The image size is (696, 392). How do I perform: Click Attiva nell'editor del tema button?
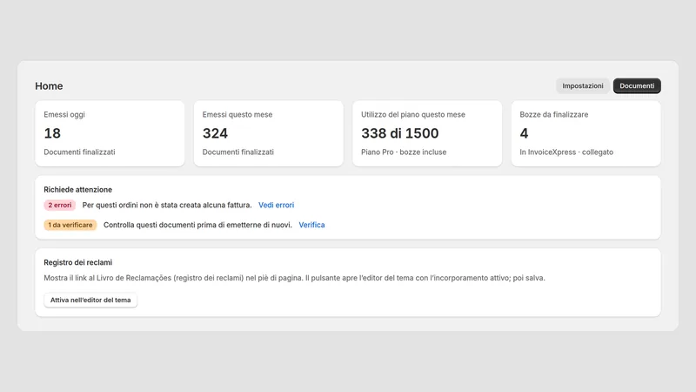point(90,300)
